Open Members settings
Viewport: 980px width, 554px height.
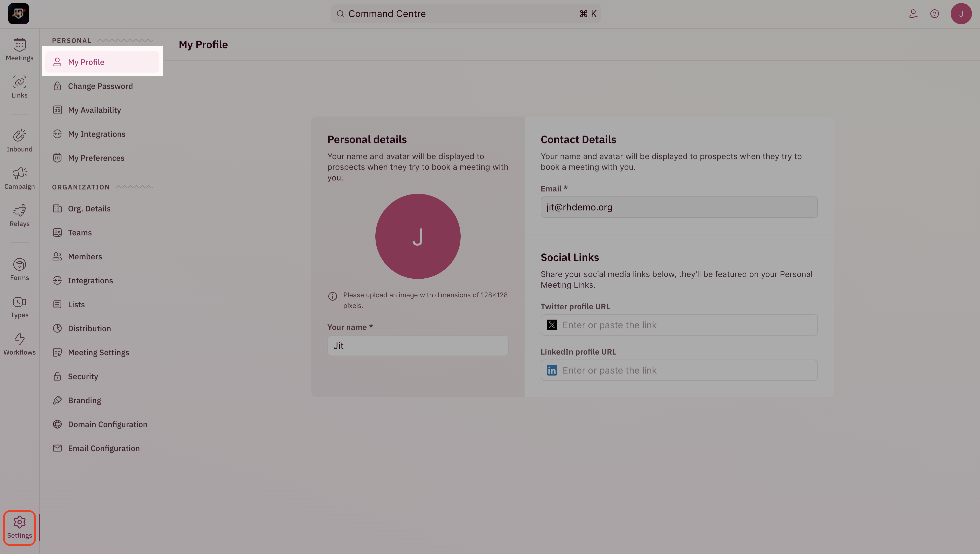click(102, 256)
